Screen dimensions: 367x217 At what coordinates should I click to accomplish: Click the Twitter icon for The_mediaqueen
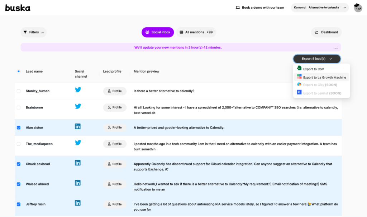tap(78, 143)
